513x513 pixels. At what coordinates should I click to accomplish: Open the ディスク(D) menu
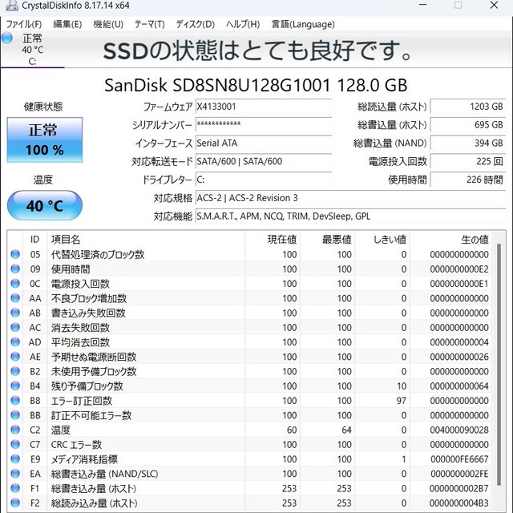click(x=196, y=25)
